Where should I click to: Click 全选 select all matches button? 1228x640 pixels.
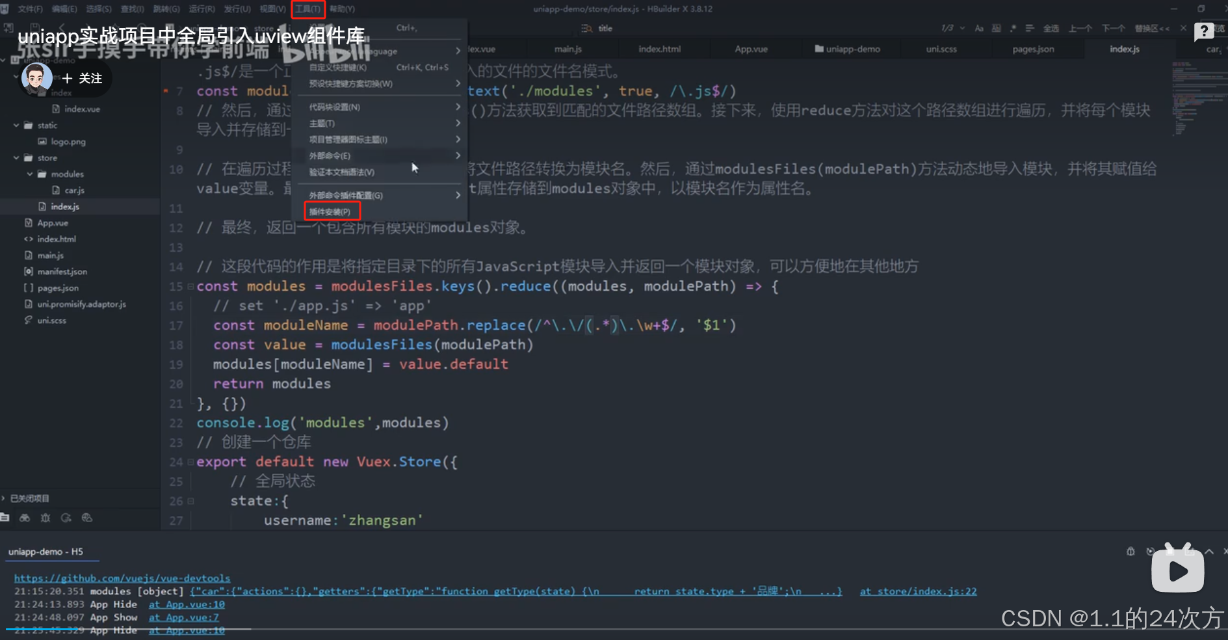click(x=1051, y=28)
